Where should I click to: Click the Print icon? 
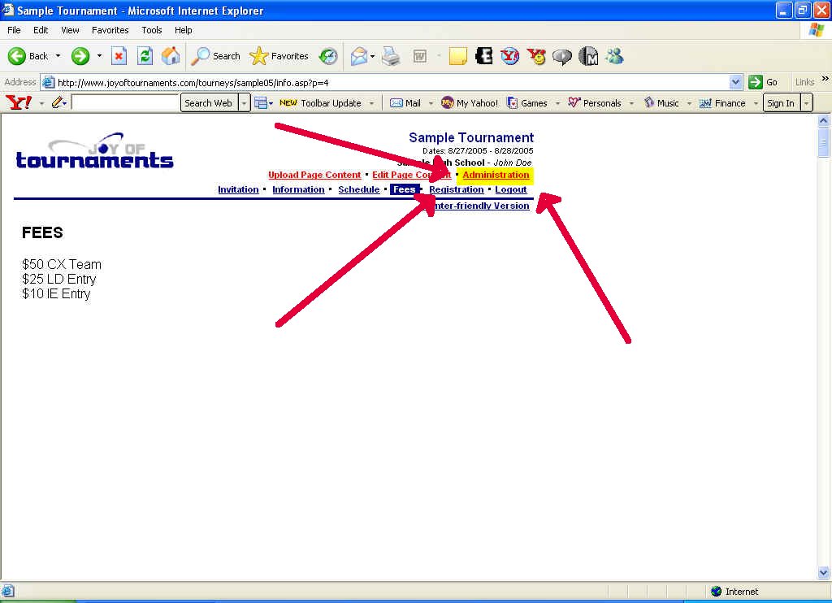pos(391,56)
